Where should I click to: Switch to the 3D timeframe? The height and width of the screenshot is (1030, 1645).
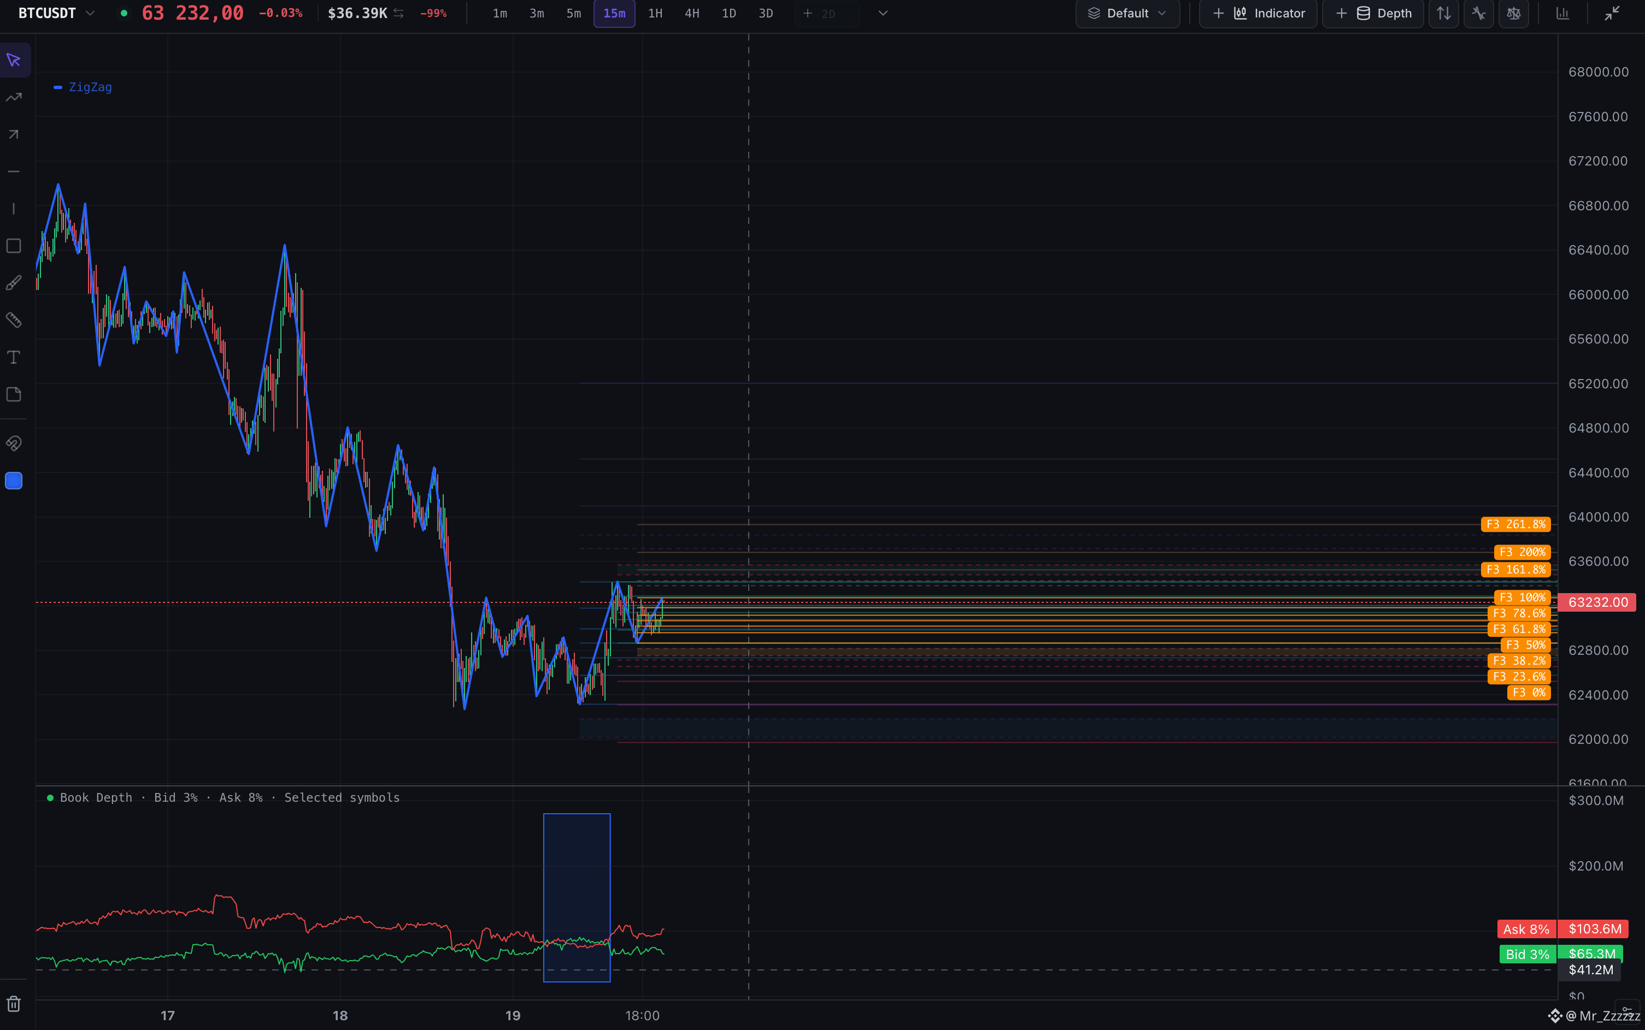pyautogui.click(x=766, y=13)
